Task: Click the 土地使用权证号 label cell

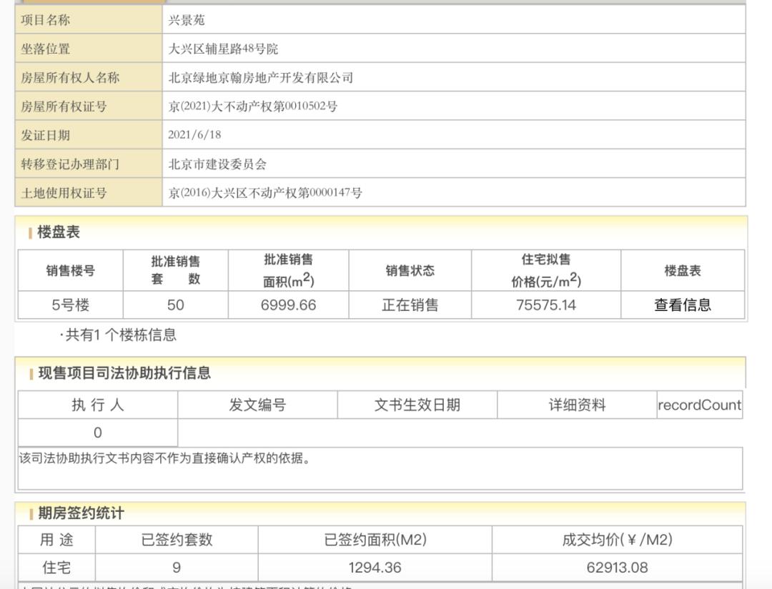Action: [89, 192]
